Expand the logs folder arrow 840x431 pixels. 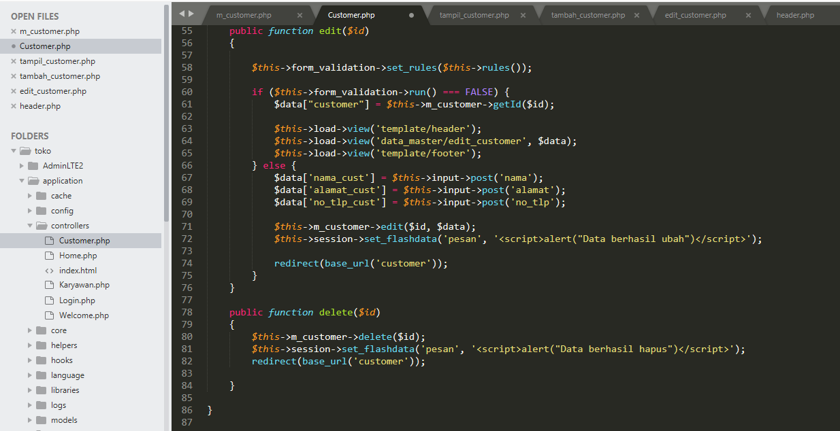point(30,405)
